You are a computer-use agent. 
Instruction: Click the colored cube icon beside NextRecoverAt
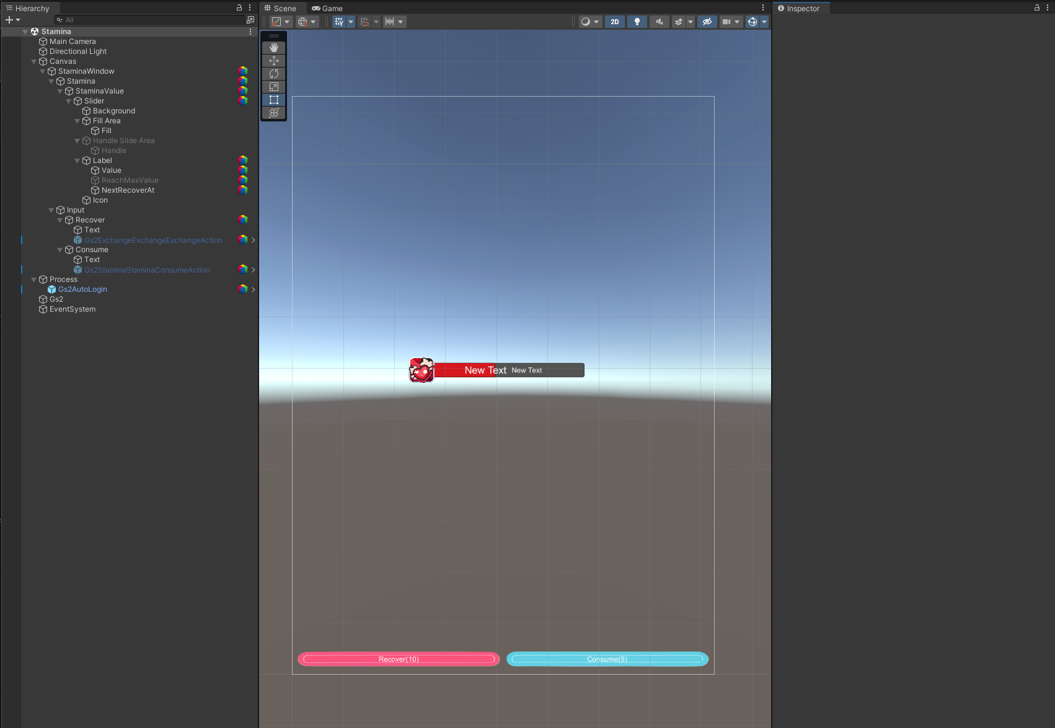243,190
